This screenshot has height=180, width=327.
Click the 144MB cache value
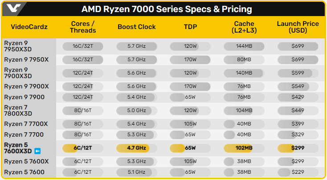[x=244, y=46]
